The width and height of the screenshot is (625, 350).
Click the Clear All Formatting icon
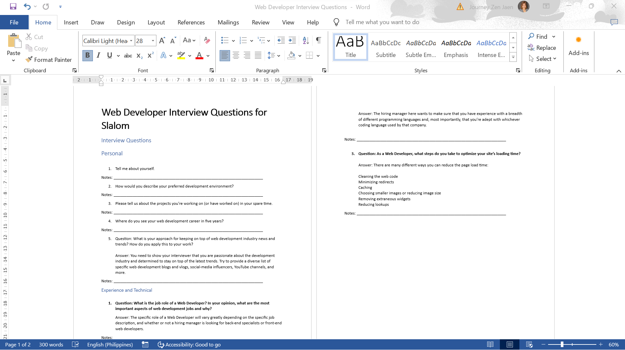coord(207,40)
